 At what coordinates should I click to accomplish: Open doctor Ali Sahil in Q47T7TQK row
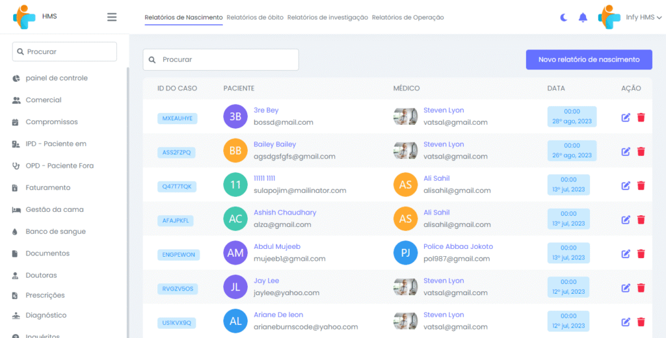point(436,178)
